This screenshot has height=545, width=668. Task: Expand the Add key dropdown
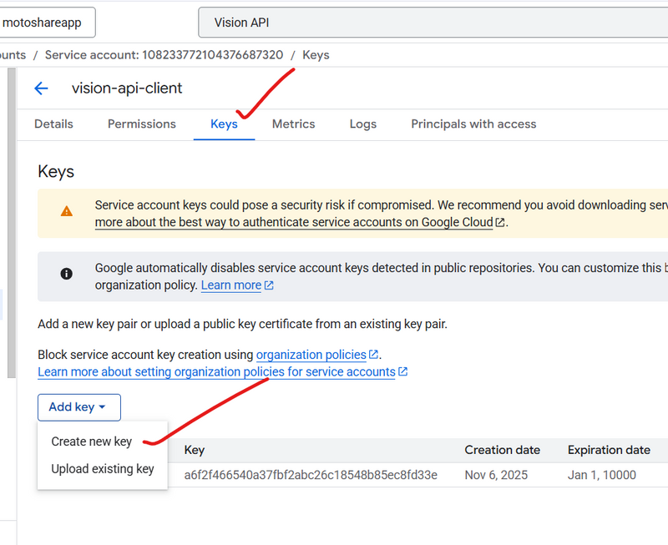[78, 407]
